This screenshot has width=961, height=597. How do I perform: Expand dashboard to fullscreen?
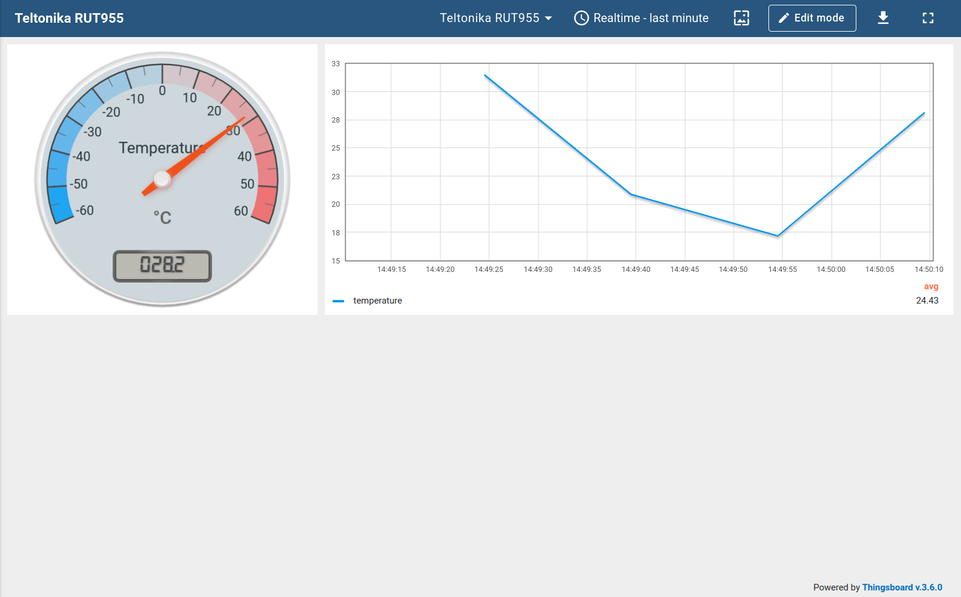(x=928, y=18)
